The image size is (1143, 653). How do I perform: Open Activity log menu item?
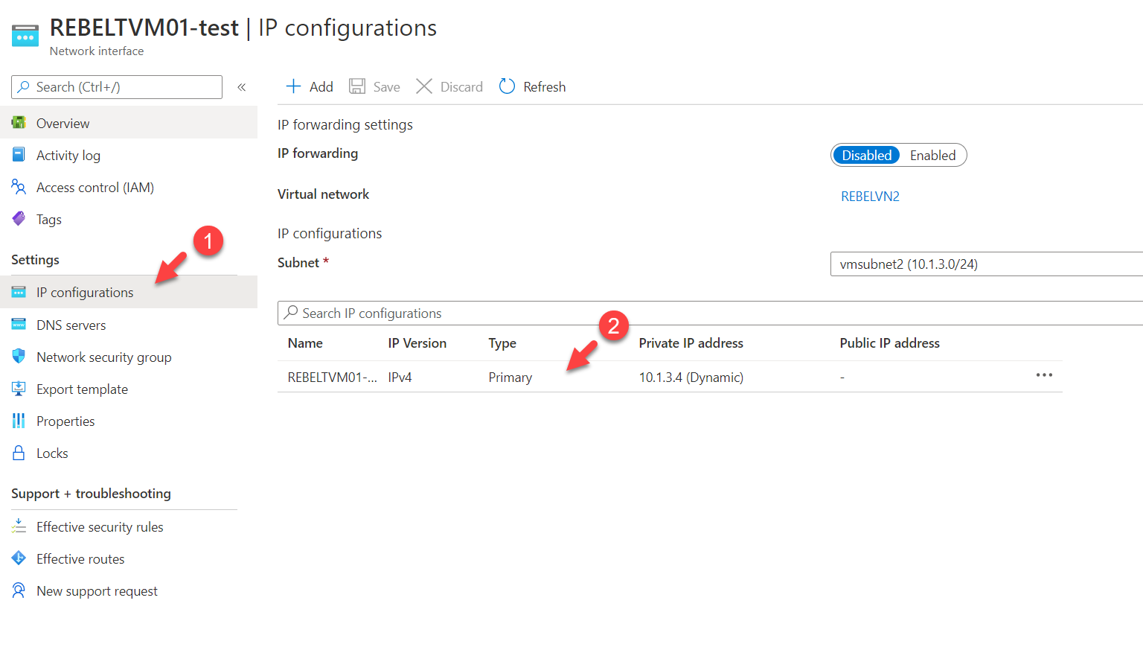point(129,155)
